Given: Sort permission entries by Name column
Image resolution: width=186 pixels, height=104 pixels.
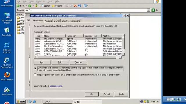Looking at the screenshot, I should point(54,36).
